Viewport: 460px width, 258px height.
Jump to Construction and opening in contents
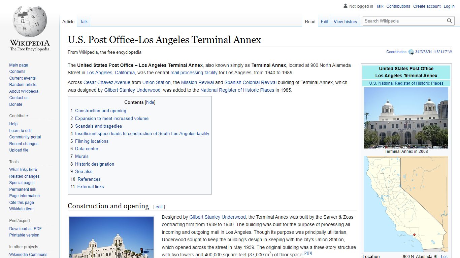101,111
